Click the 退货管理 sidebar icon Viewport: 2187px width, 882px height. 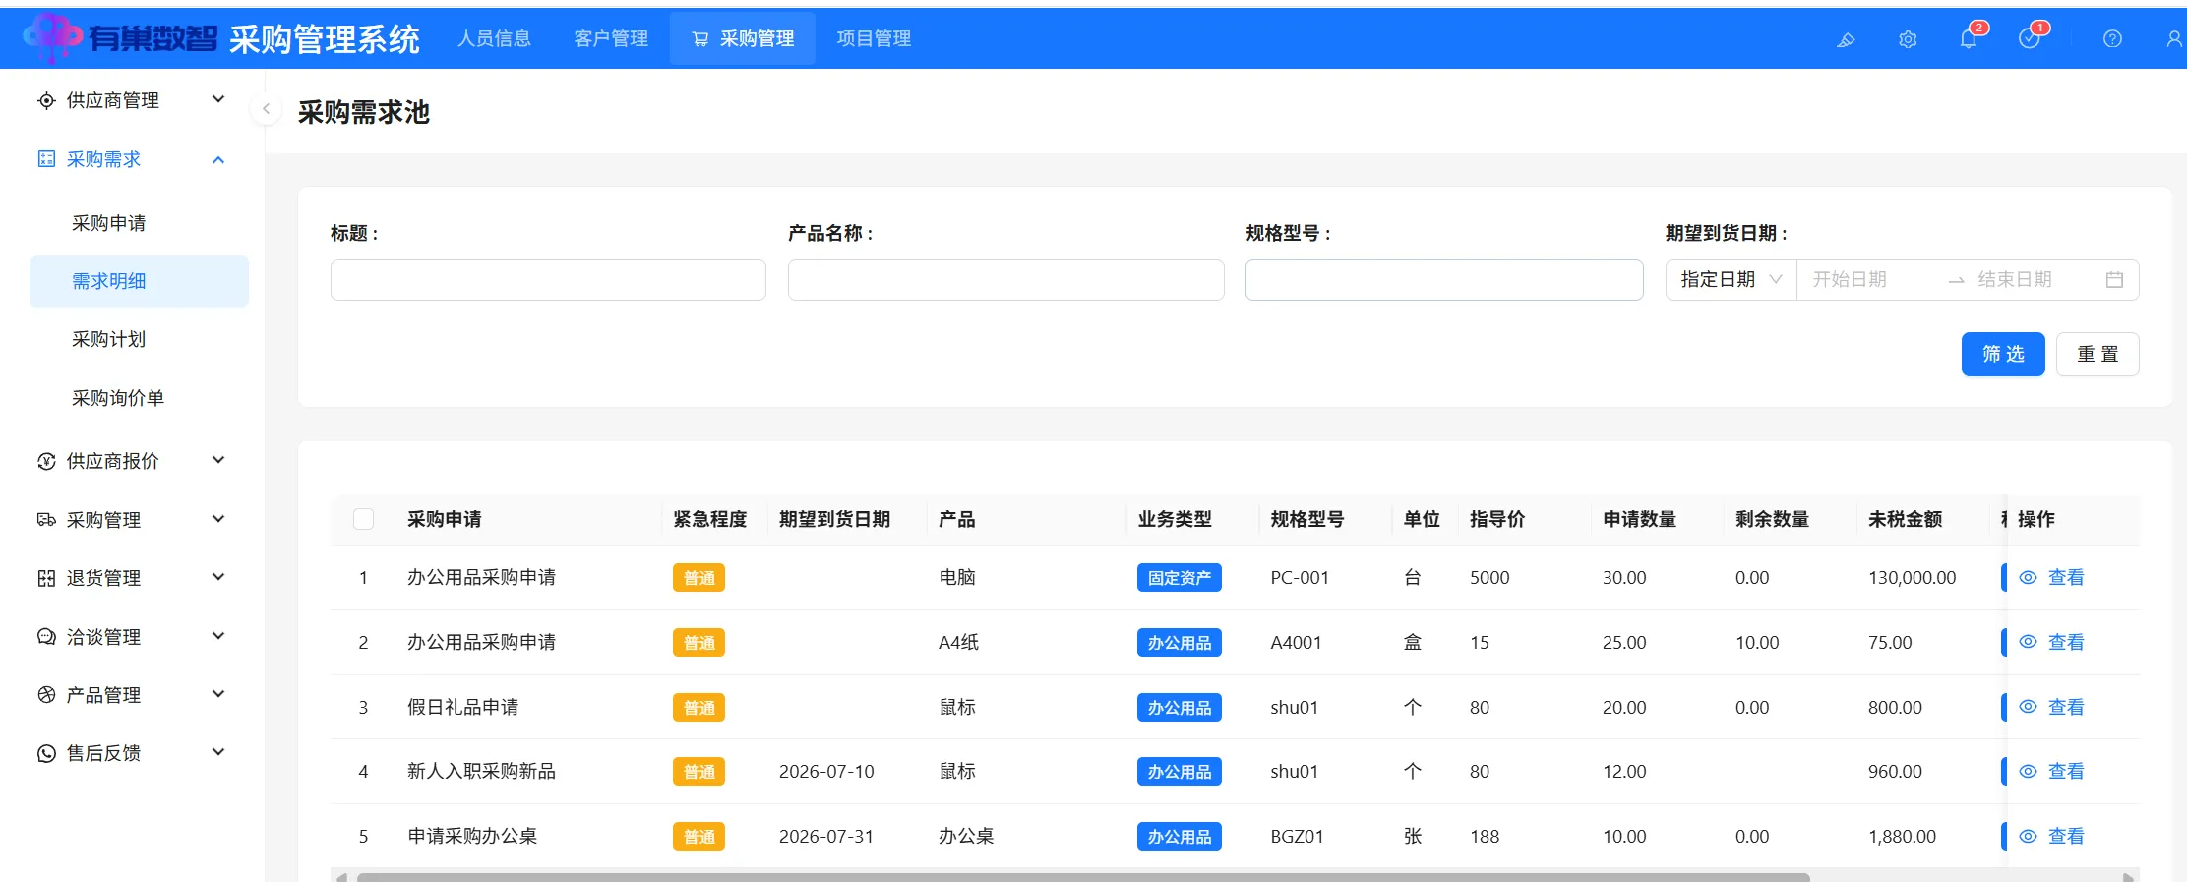tap(46, 578)
